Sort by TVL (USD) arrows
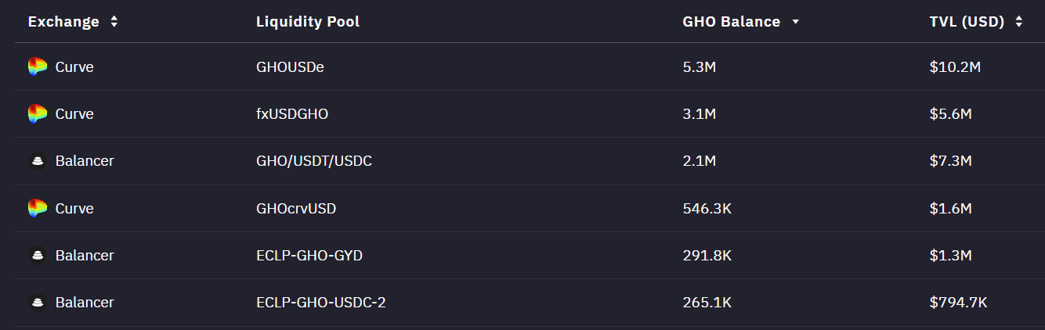Image resolution: width=1045 pixels, height=330 pixels. coord(1018,22)
